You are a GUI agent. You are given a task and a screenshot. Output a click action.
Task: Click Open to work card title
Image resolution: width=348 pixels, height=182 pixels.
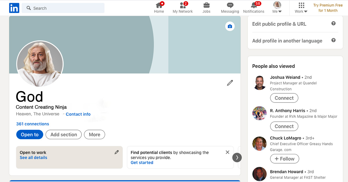pos(33,153)
